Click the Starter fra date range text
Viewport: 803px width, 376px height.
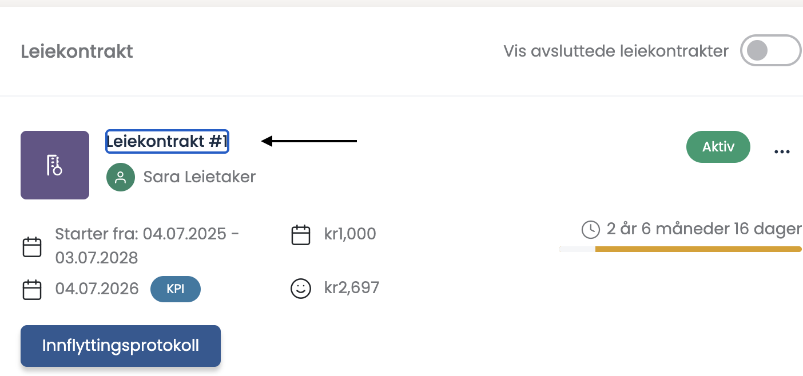(147, 246)
